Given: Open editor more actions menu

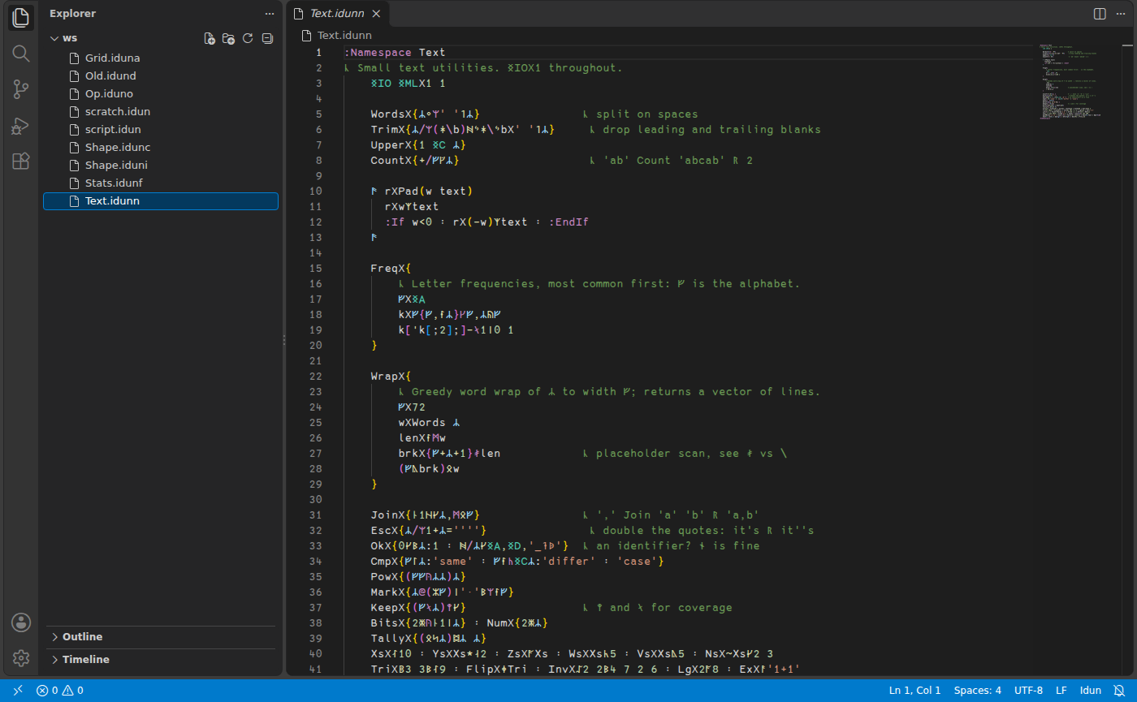Looking at the screenshot, I should (x=1120, y=14).
